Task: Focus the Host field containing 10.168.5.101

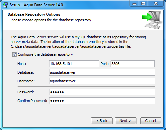Action: [74, 64]
